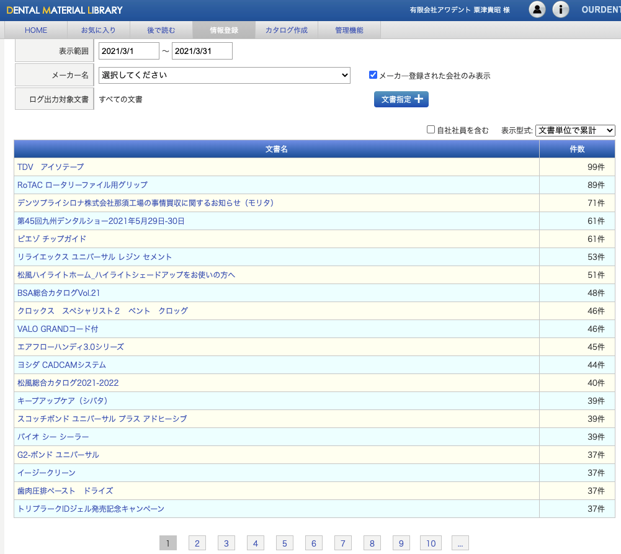This screenshot has height=554, width=621.
Task: Open TDV アイソテープ document link
Action: (x=50, y=167)
